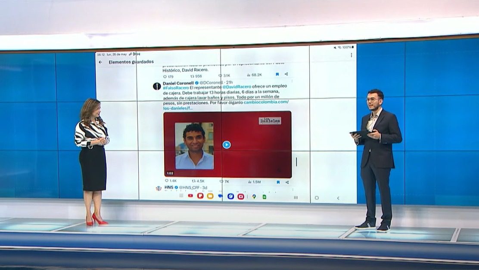This screenshot has height=270, width=479.
Task: Open the HNS @HNS_CFF post header
Action: coord(186,187)
